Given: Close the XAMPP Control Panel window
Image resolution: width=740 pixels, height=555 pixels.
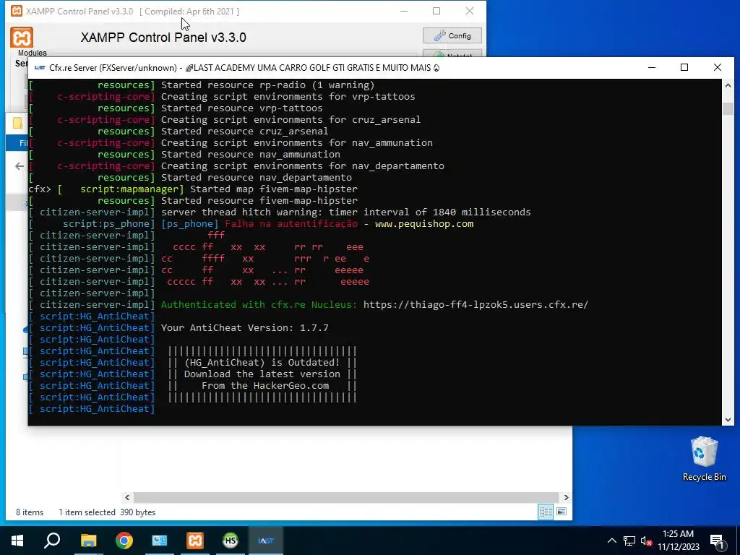Looking at the screenshot, I should pyautogui.click(x=470, y=11).
